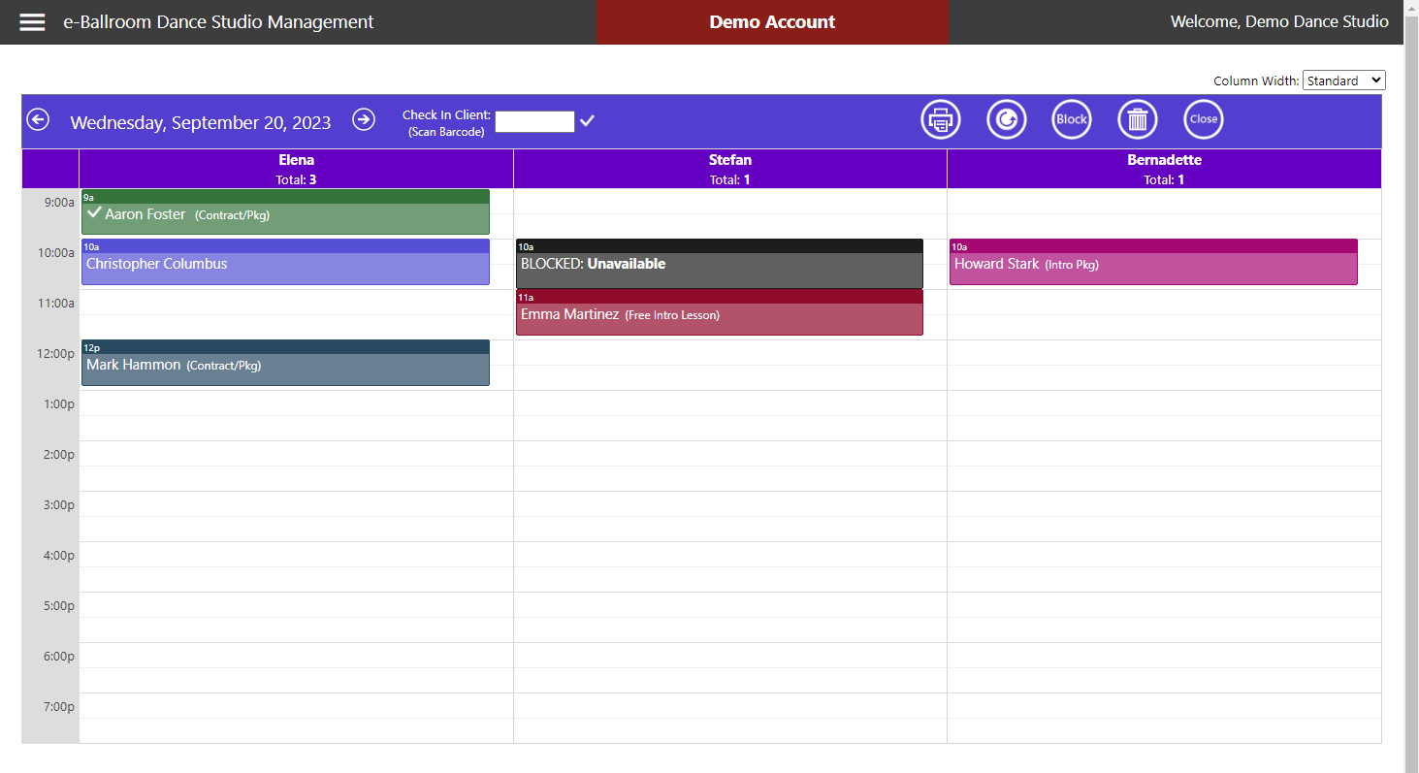Click the Close schedule button

point(1203,118)
